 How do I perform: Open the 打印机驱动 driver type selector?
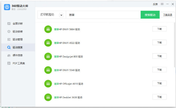pyautogui.click(x=52, y=15)
